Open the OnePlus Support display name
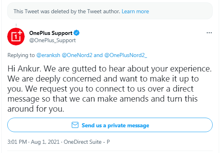 (51, 33)
